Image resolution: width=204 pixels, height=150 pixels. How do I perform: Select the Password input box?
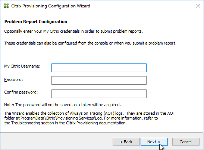click(x=99, y=81)
